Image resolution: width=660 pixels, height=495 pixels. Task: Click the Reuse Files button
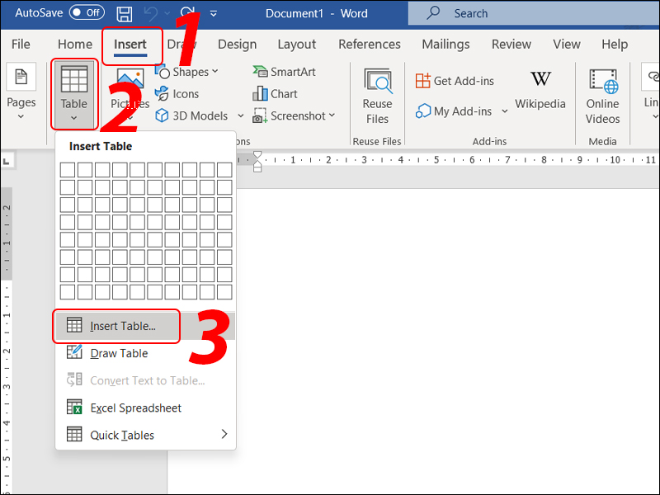[377, 95]
